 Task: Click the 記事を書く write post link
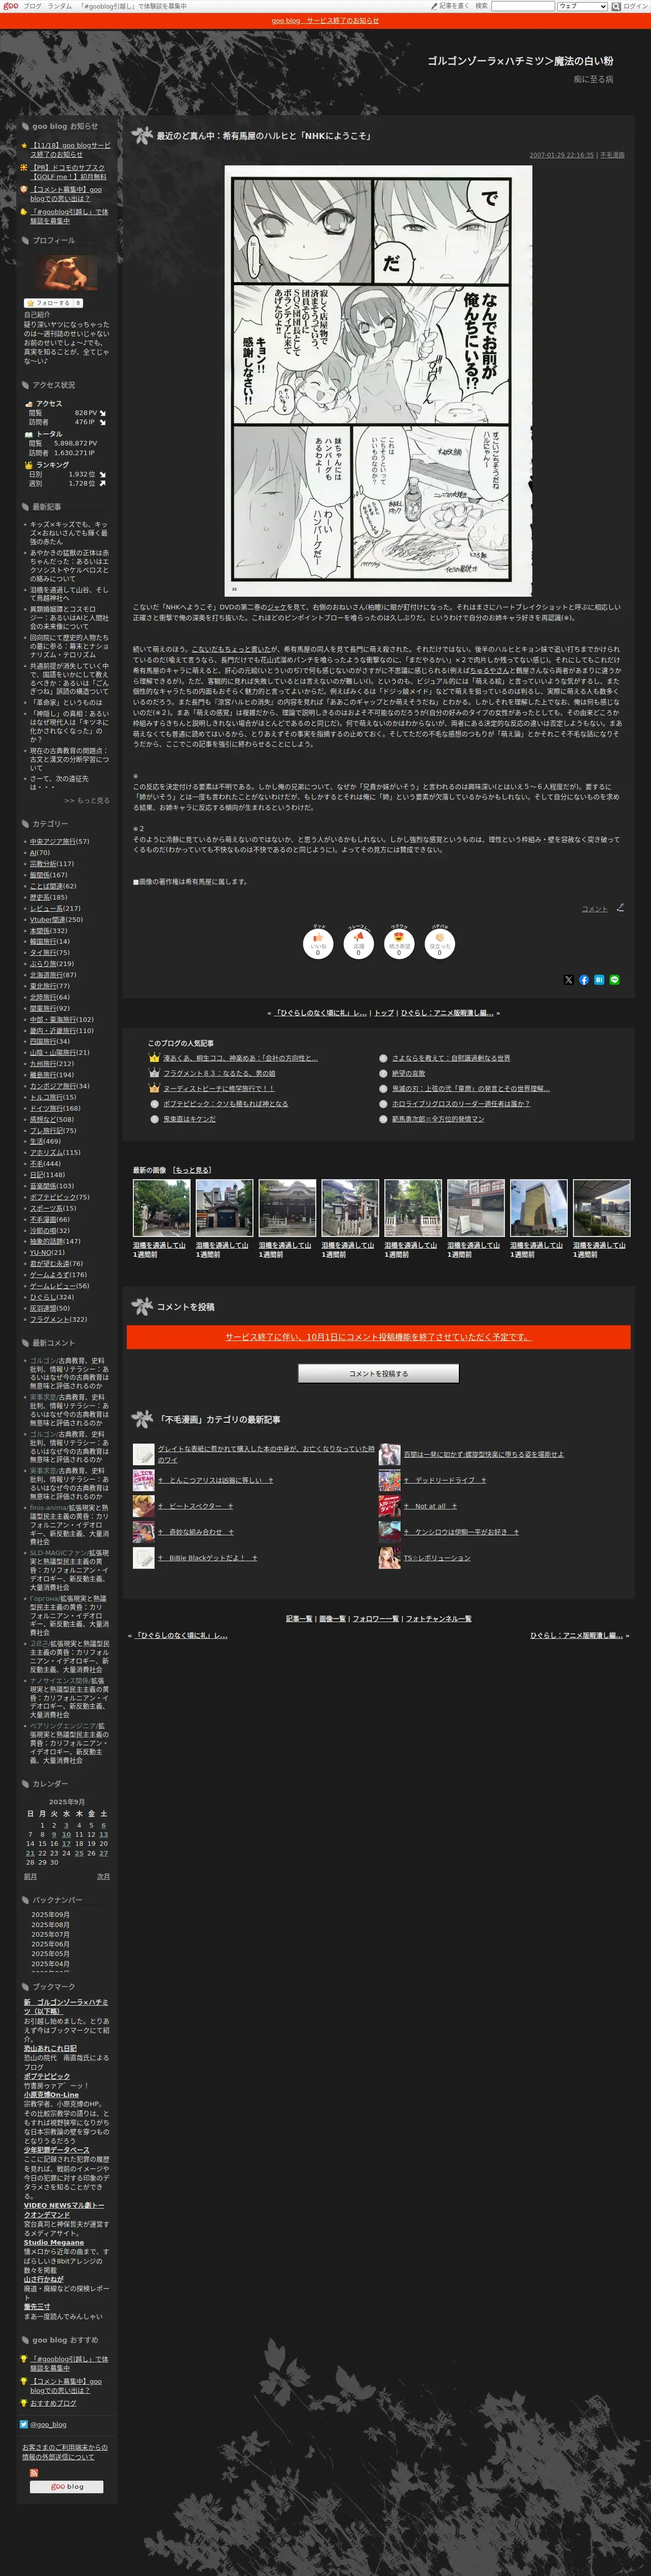click(450, 6)
